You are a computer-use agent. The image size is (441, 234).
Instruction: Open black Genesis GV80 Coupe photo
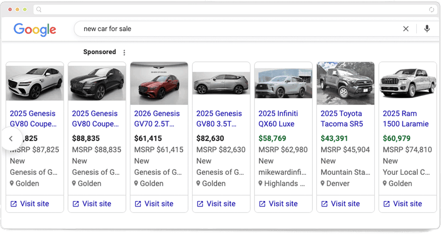tap(97, 83)
